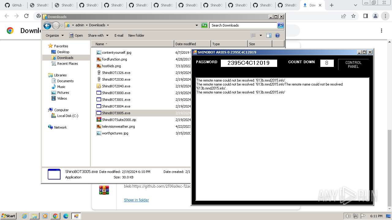Open the Windows Start menu
This screenshot has height=220, width=392.
point(8,216)
